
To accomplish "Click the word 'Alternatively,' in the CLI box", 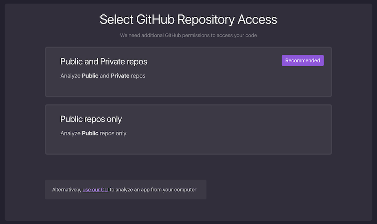I will click(67, 190).
